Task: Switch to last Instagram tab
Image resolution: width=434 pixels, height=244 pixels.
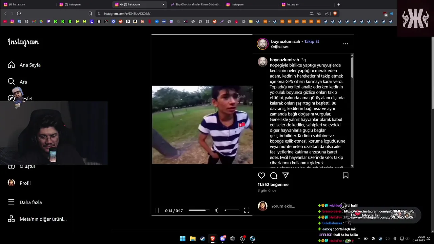Action: click(307, 4)
